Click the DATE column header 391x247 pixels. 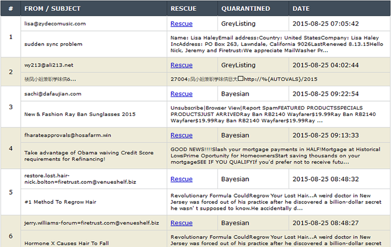click(301, 9)
